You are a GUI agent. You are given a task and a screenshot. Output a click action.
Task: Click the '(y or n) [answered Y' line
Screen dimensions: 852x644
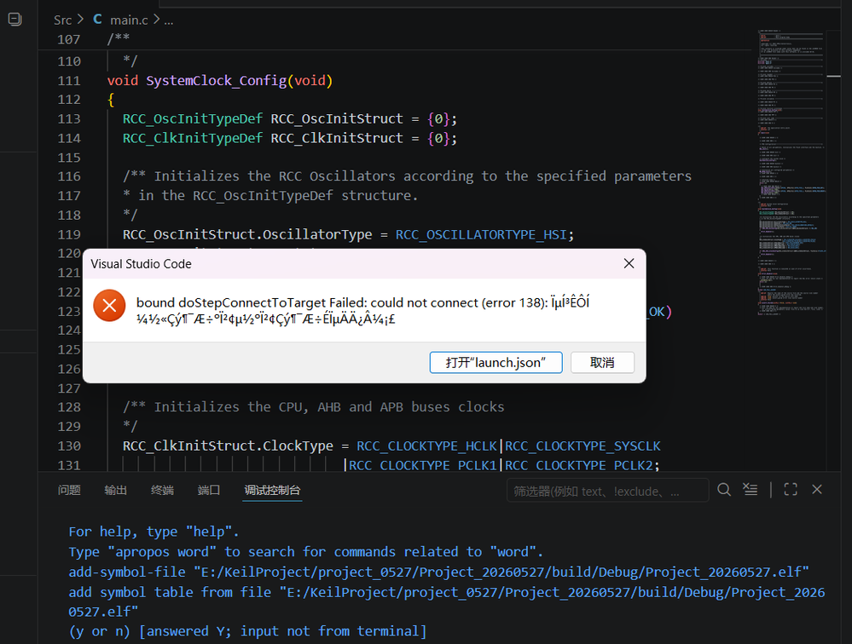[247, 631]
